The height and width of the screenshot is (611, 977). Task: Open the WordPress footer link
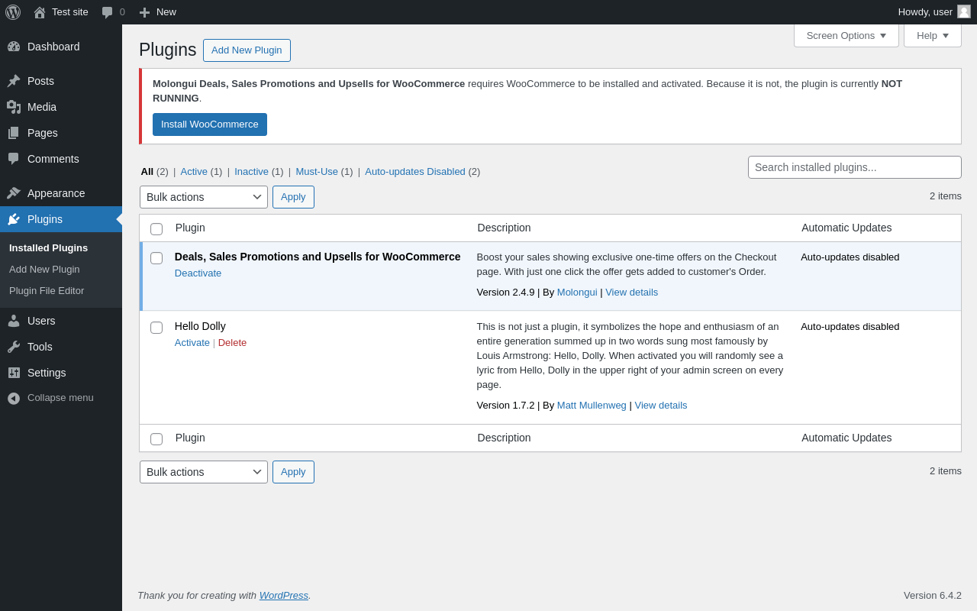pyautogui.click(x=284, y=596)
